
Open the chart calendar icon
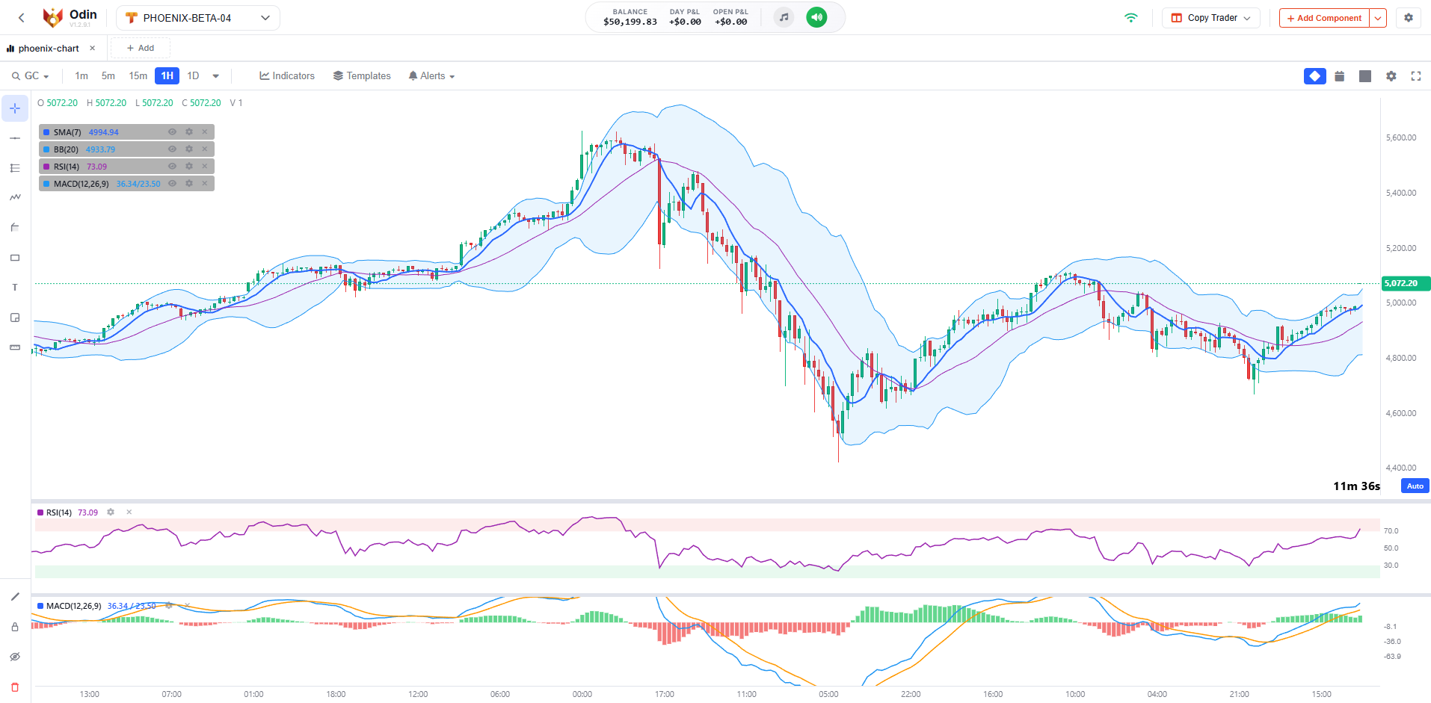[x=1339, y=76]
